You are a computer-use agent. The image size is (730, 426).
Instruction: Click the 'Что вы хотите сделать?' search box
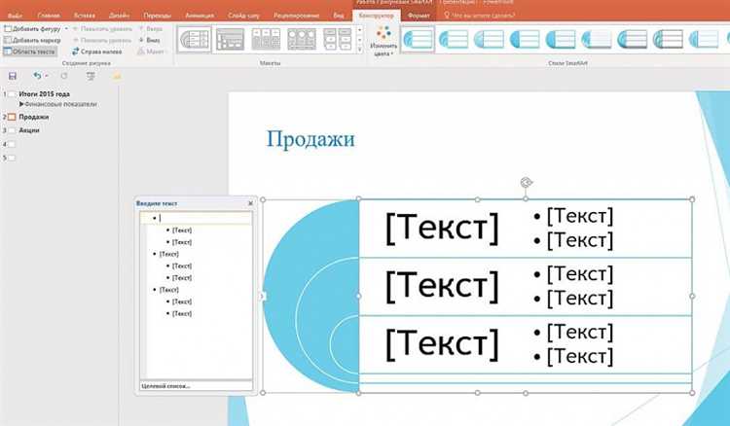pos(480,16)
